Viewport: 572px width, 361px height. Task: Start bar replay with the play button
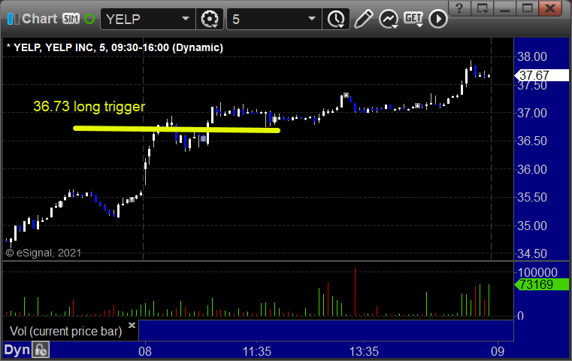[x=437, y=19]
